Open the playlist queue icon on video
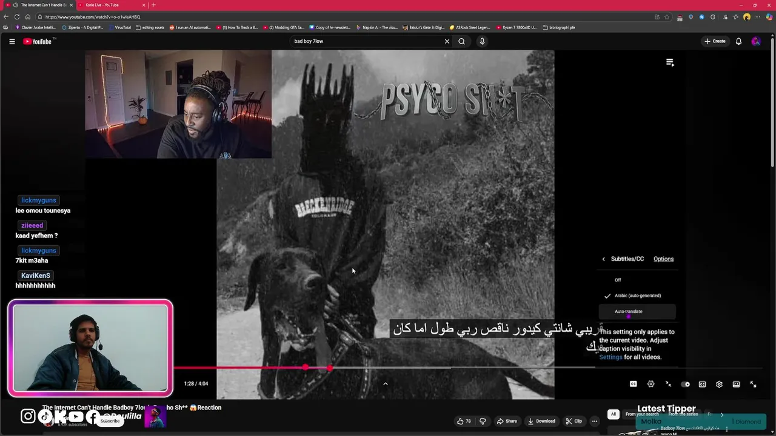This screenshot has width=776, height=436. [x=670, y=62]
